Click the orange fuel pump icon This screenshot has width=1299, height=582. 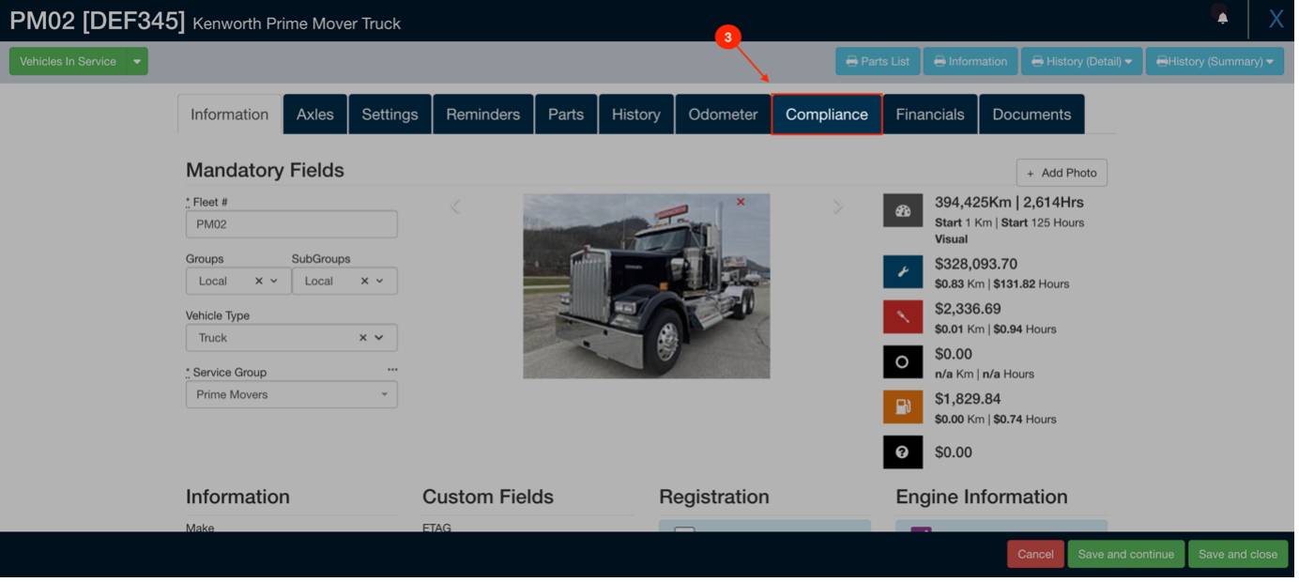(x=902, y=407)
